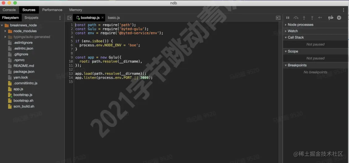Click the app.js file icon
Viewport: 349px width, 163px height.
click(x=10, y=89)
